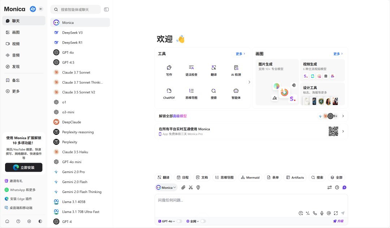Select Gemini 2.0 Flash Thinking in the list
The image size is (390, 228).
point(80,192)
